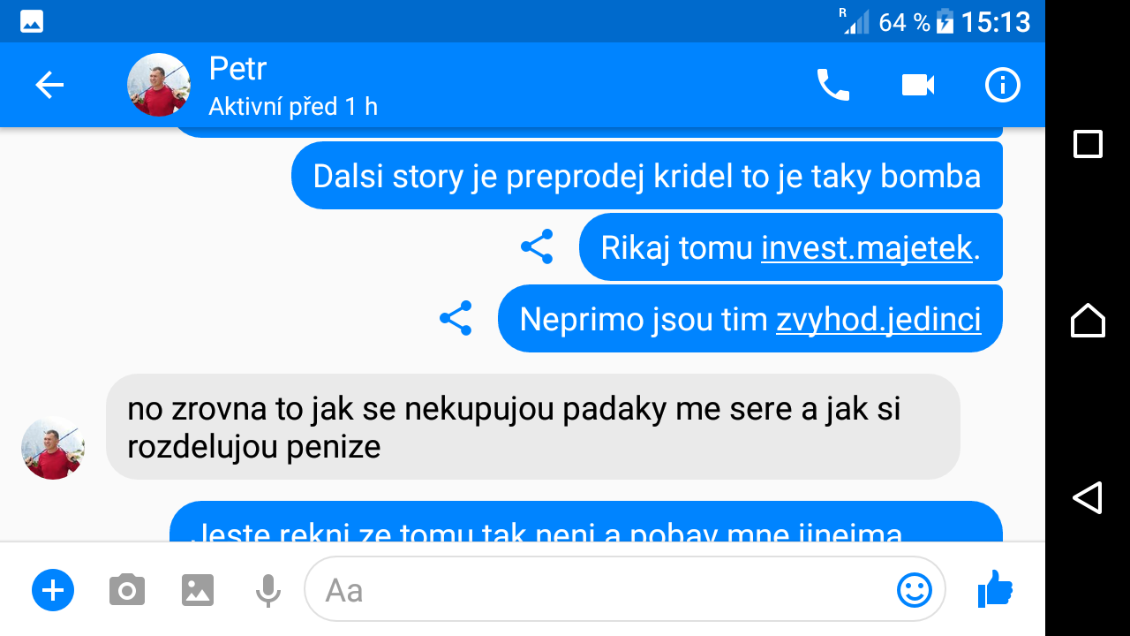Send a thumbs-up like
Image resolution: width=1130 pixels, height=636 pixels.
(x=995, y=588)
